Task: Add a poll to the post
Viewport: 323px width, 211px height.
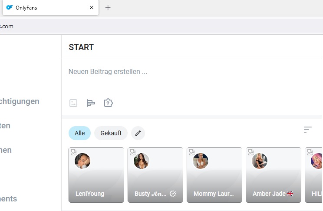Action: (91, 103)
